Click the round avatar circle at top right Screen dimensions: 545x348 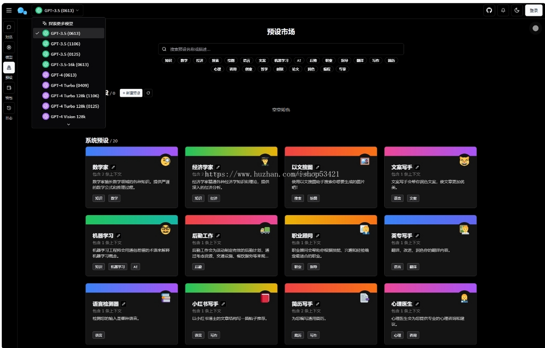coord(535,28)
